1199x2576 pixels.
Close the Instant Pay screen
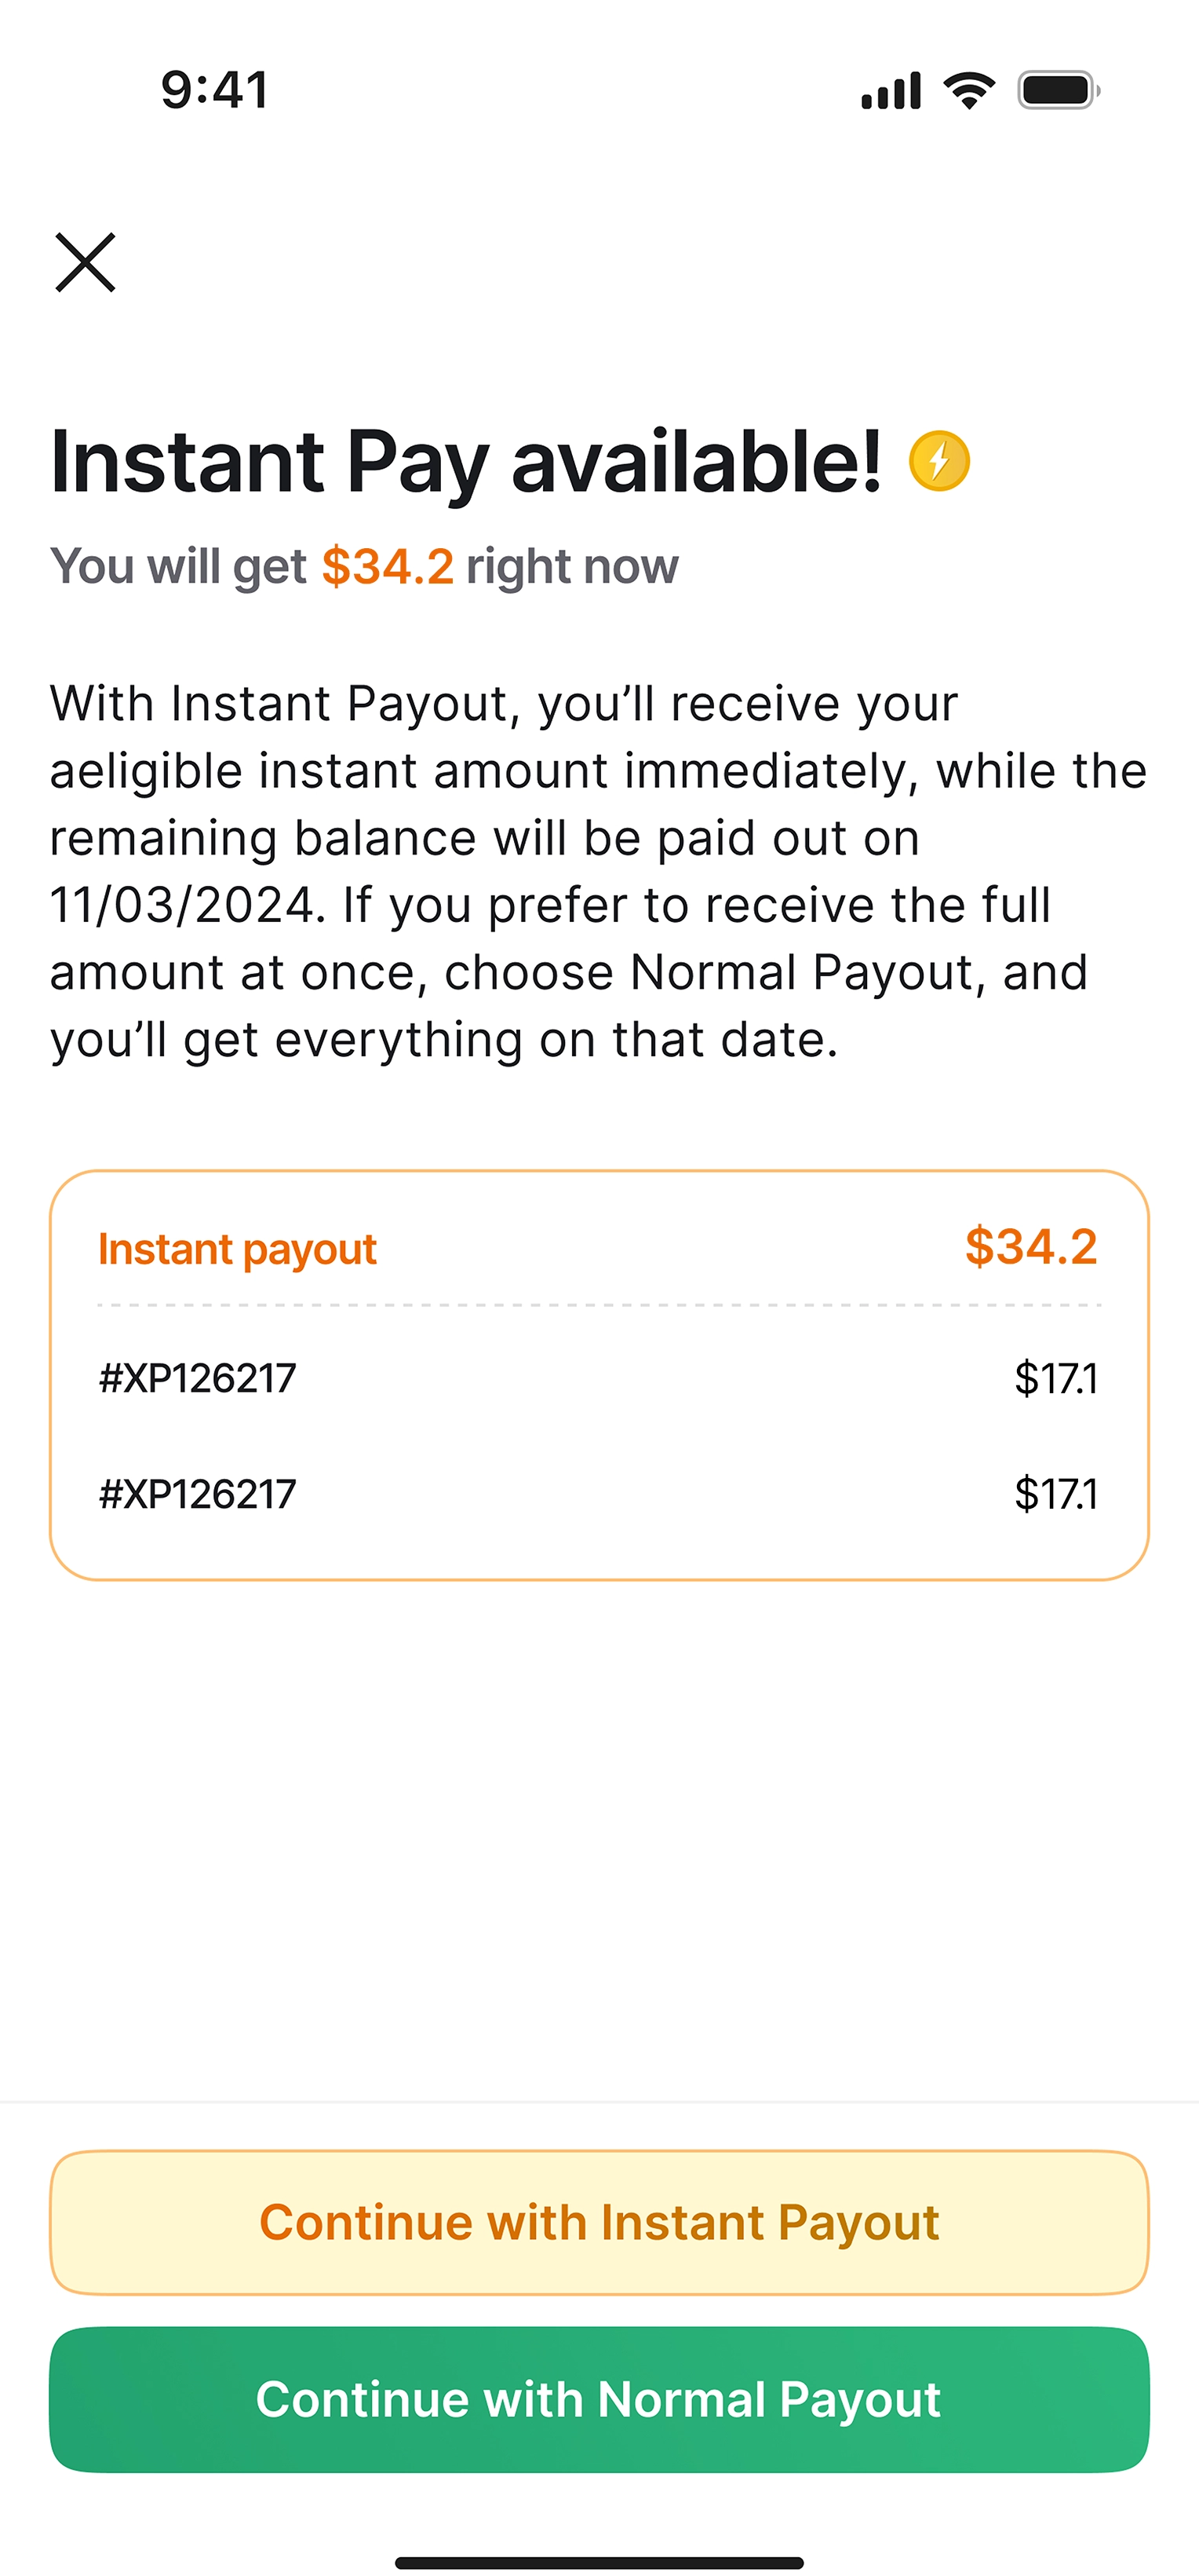point(86,263)
